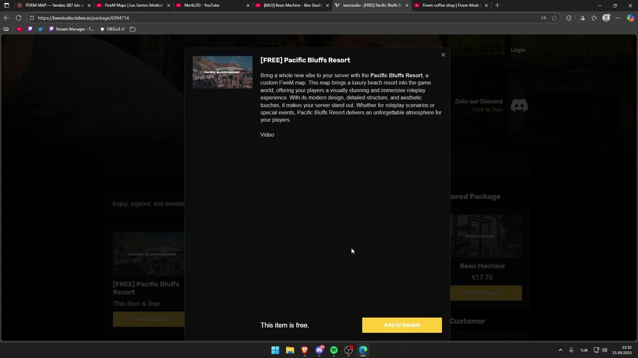Open the bookmarks folder icon
The width and height of the screenshot is (638, 358).
[133, 29]
